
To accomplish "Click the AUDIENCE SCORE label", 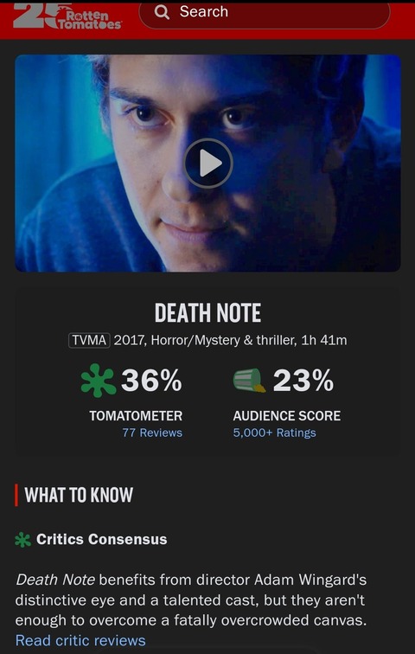I will tap(287, 416).
